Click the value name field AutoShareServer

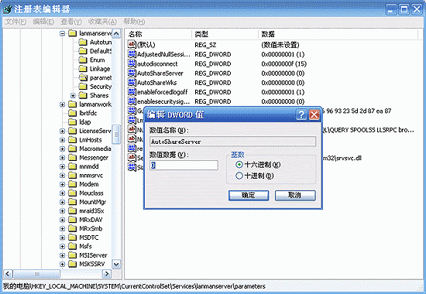[x=232, y=142]
